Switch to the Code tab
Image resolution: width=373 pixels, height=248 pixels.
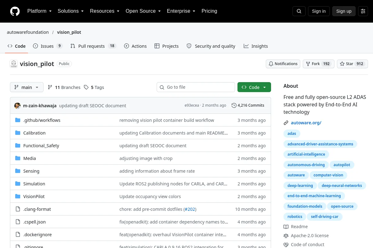[x=16, y=46]
